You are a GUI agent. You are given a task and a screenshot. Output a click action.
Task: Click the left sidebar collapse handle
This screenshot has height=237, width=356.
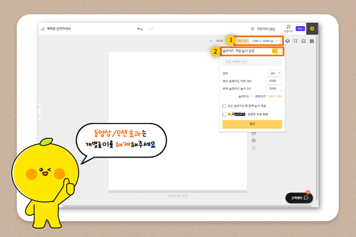[39, 112]
